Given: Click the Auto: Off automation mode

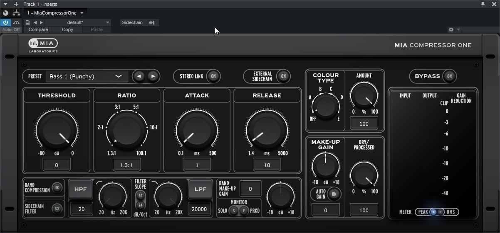Looking at the screenshot, I should (11, 29).
